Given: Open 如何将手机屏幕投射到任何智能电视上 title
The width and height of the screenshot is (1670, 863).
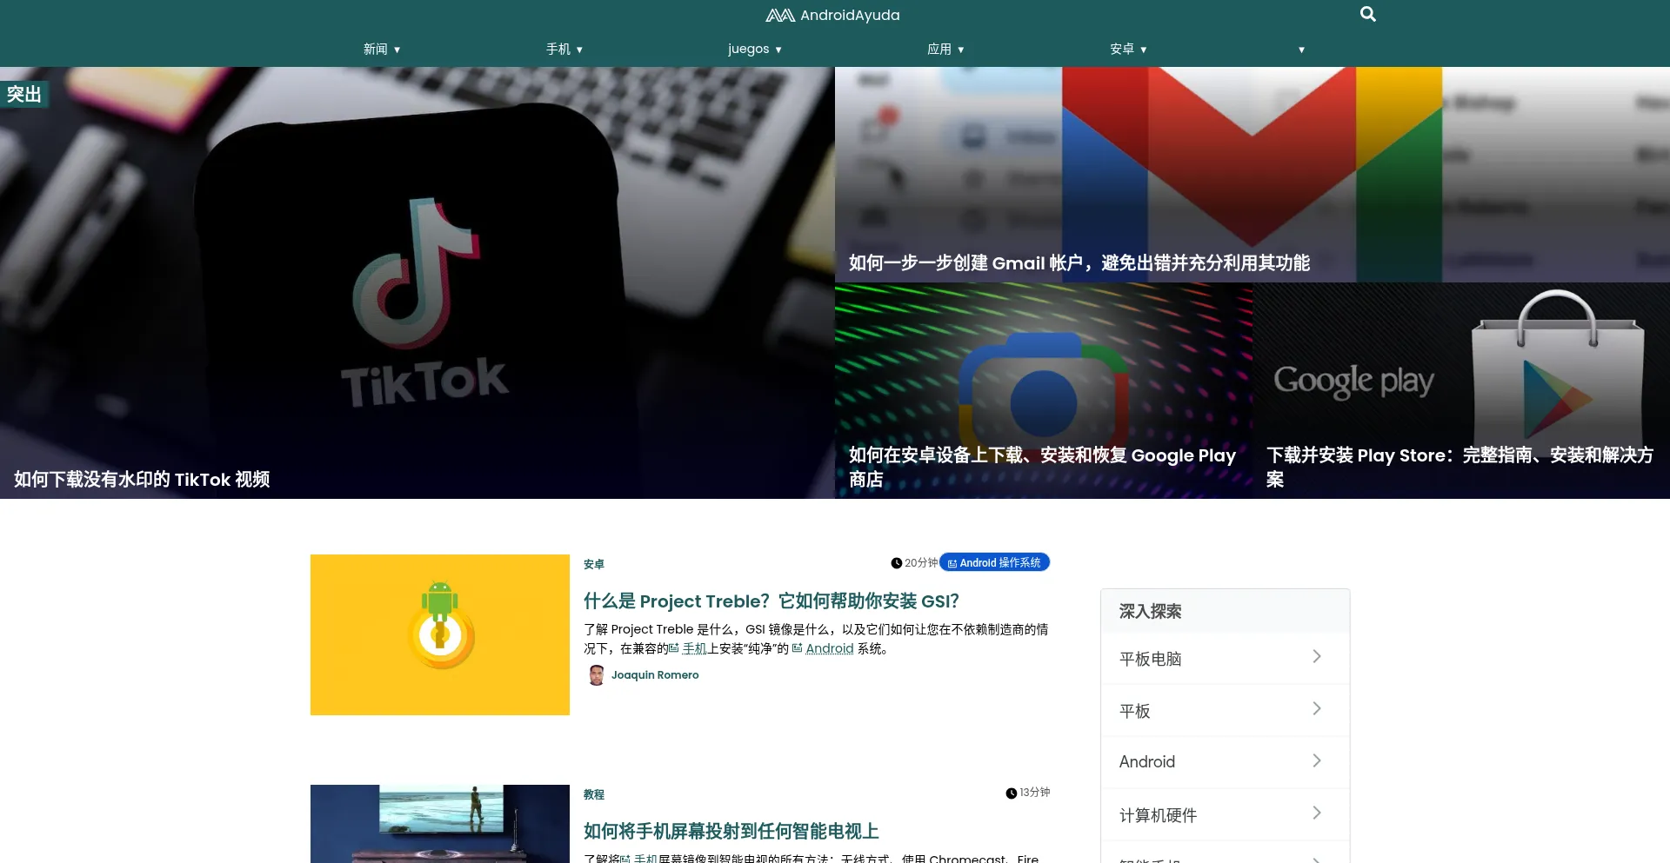Looking at the screenshot, I should [x=731, y=831].
